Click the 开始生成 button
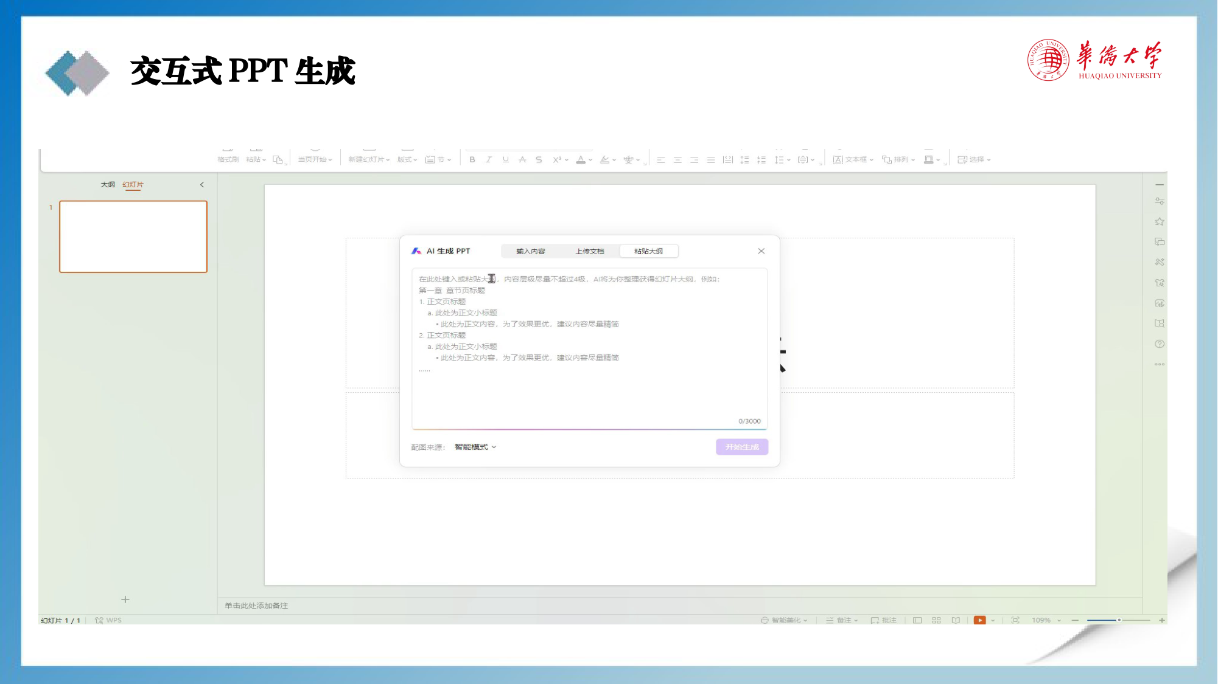The image size is (1218, 684). tap(742, 447)
